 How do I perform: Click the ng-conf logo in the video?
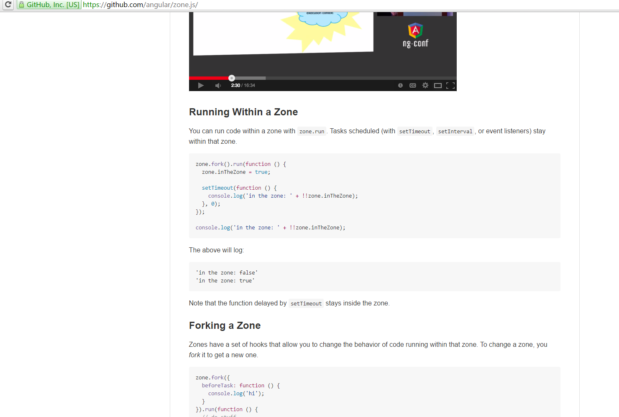pyautogui.click(x=415, y=36)
